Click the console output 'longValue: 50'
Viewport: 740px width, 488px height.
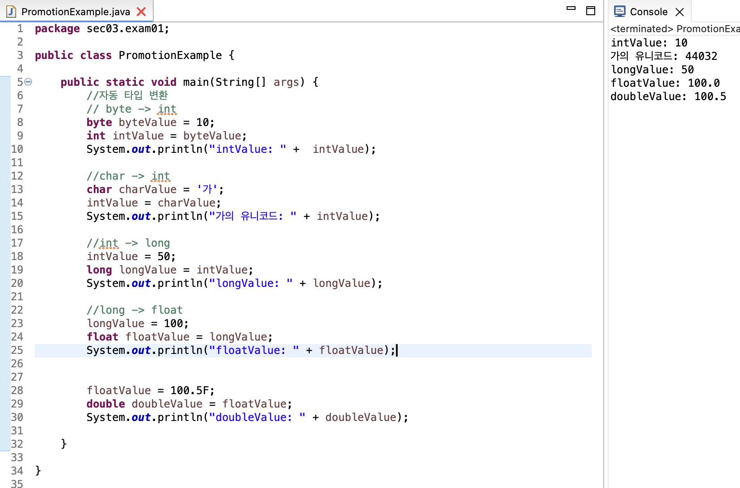click(x=652, y=70)
